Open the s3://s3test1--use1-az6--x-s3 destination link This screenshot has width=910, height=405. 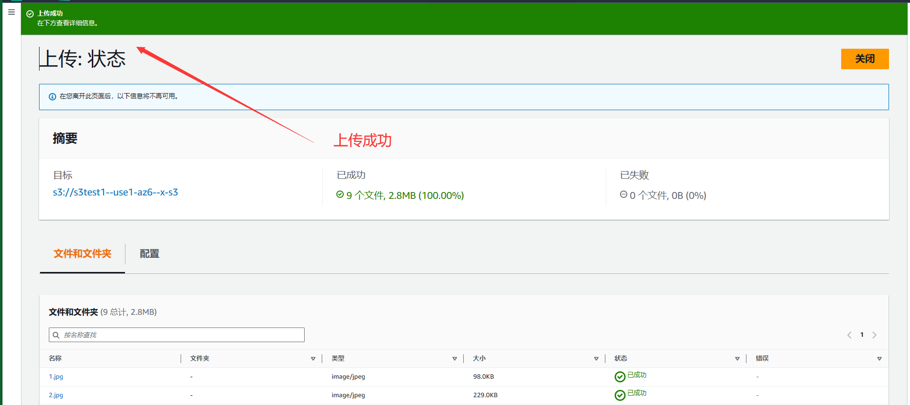115,193
